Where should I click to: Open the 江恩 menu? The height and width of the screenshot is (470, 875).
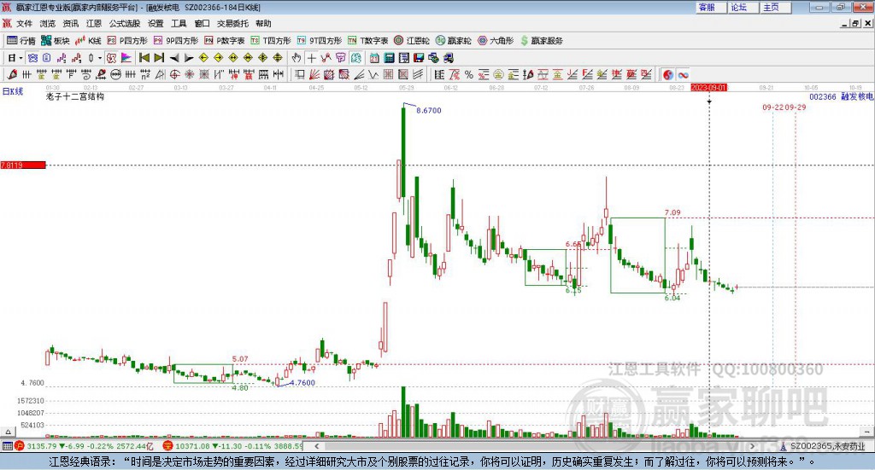[94, 23]
